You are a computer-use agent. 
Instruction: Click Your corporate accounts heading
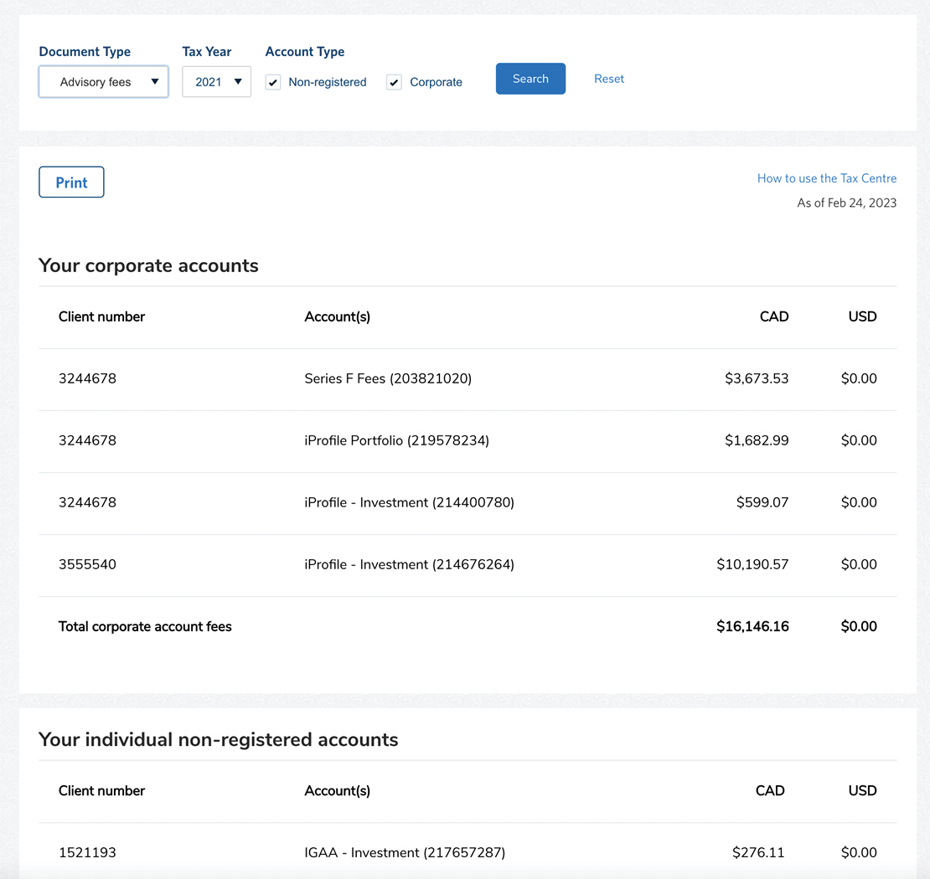tap(148, 265)
